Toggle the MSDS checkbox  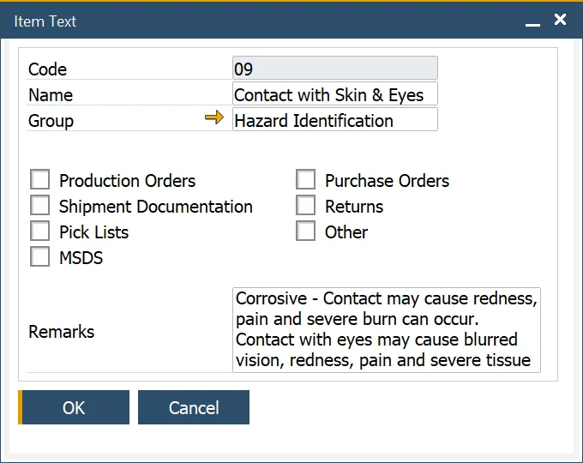[x=40, y=257]
